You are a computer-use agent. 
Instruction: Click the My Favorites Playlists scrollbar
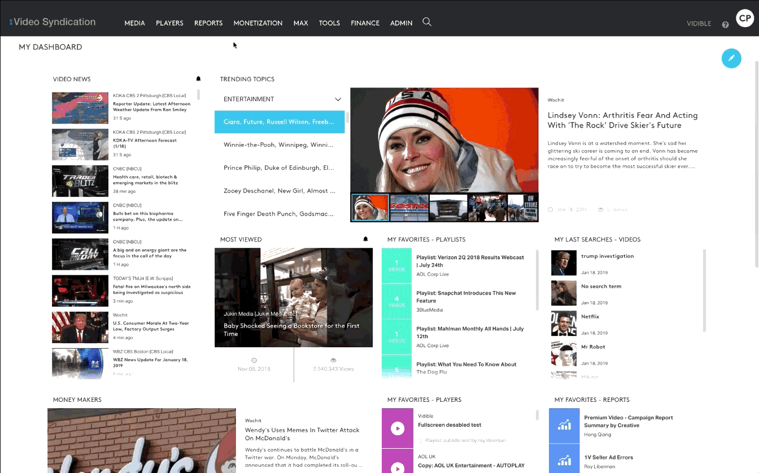(537, 279)
